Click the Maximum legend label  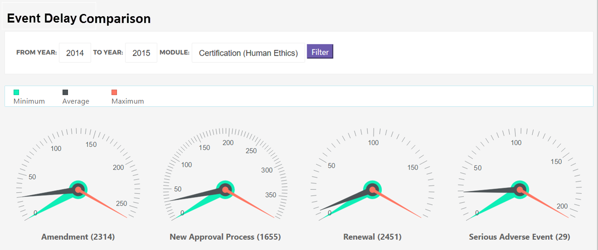pos(127,101)
